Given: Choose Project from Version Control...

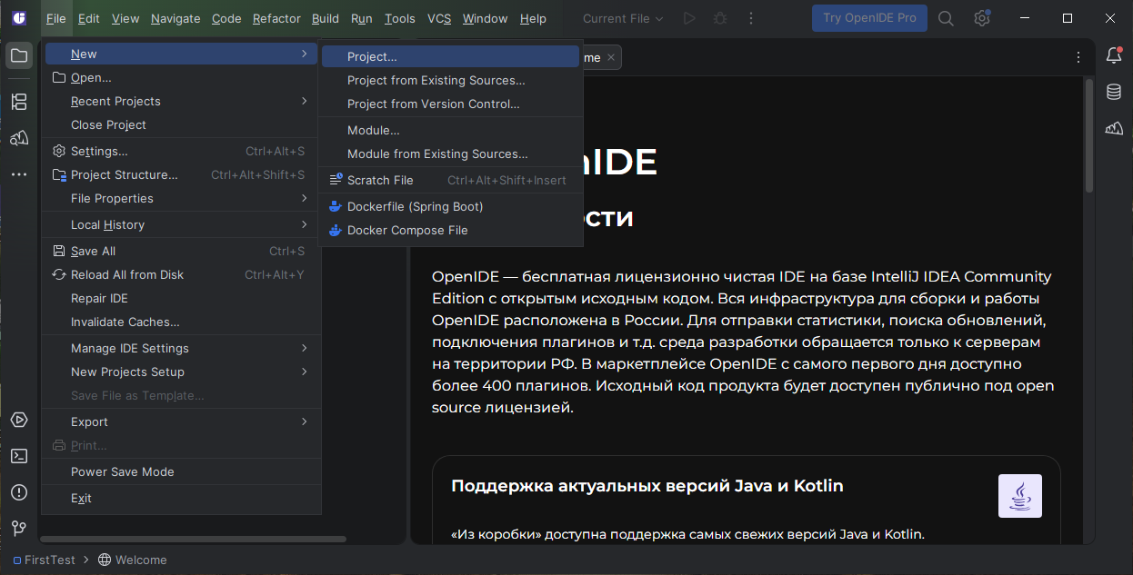Looking at the screenshot, I should click(450, 104).
